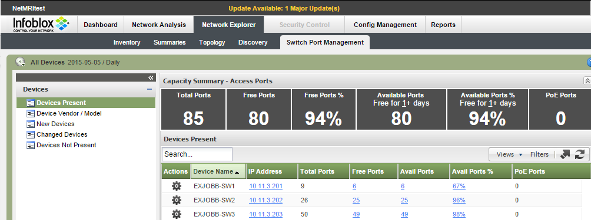
Task: Select Device Vendor / Model entry
Action: 69,113
